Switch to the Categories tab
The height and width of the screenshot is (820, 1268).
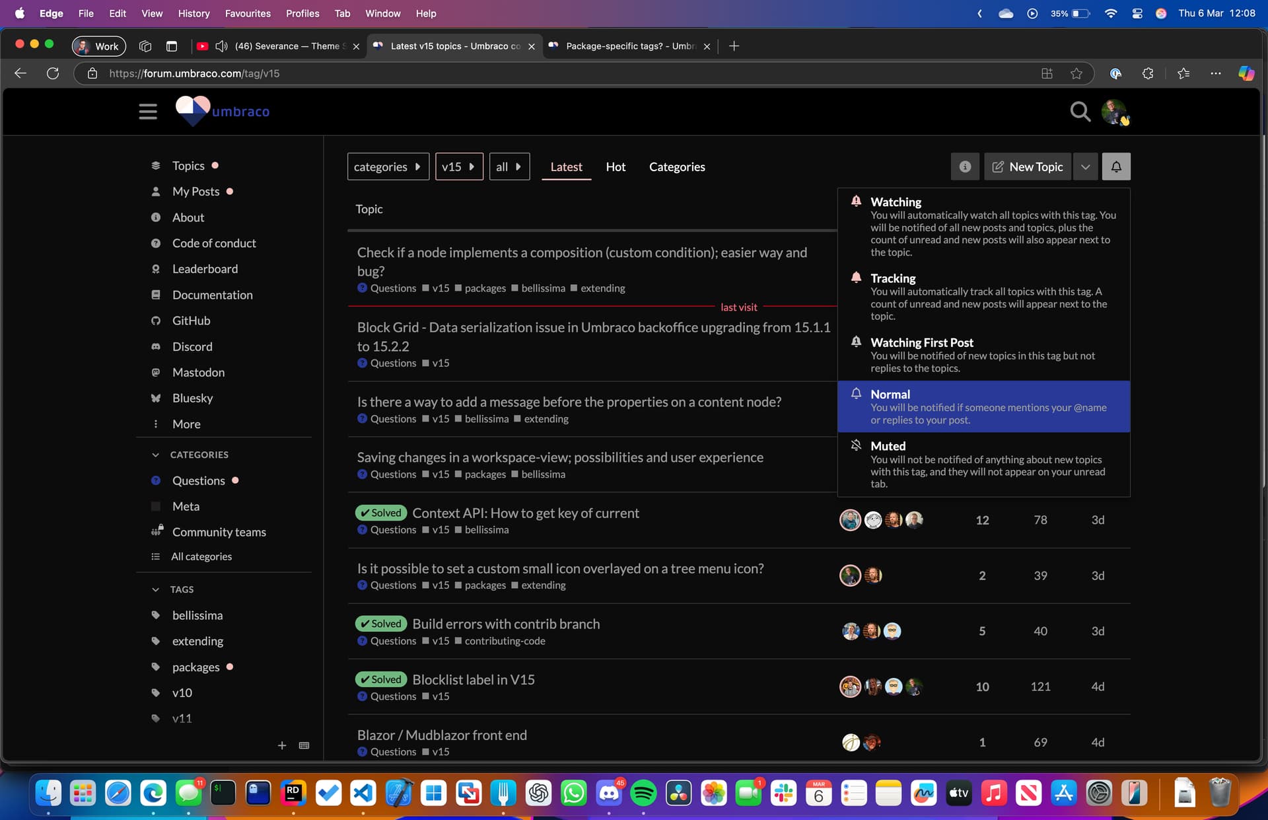point(677,167)
